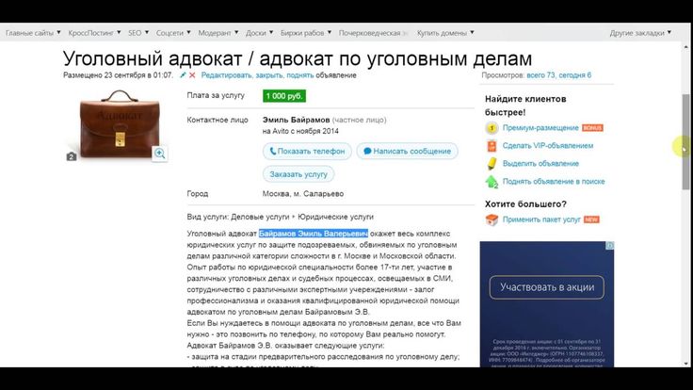Click the Показать телефон button
This screenshot has height=390, width=693.
tap(307, 152)
